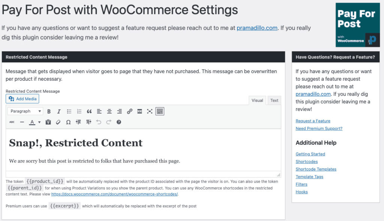This screenshot has width=384, height=221.
Task: Decrease paragraph indent
Action: pos(78,122)
